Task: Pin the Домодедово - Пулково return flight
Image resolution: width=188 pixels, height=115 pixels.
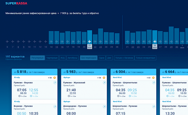Action: 104,107
